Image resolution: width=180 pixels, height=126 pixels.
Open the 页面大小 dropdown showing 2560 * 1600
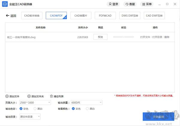(35, 102)
